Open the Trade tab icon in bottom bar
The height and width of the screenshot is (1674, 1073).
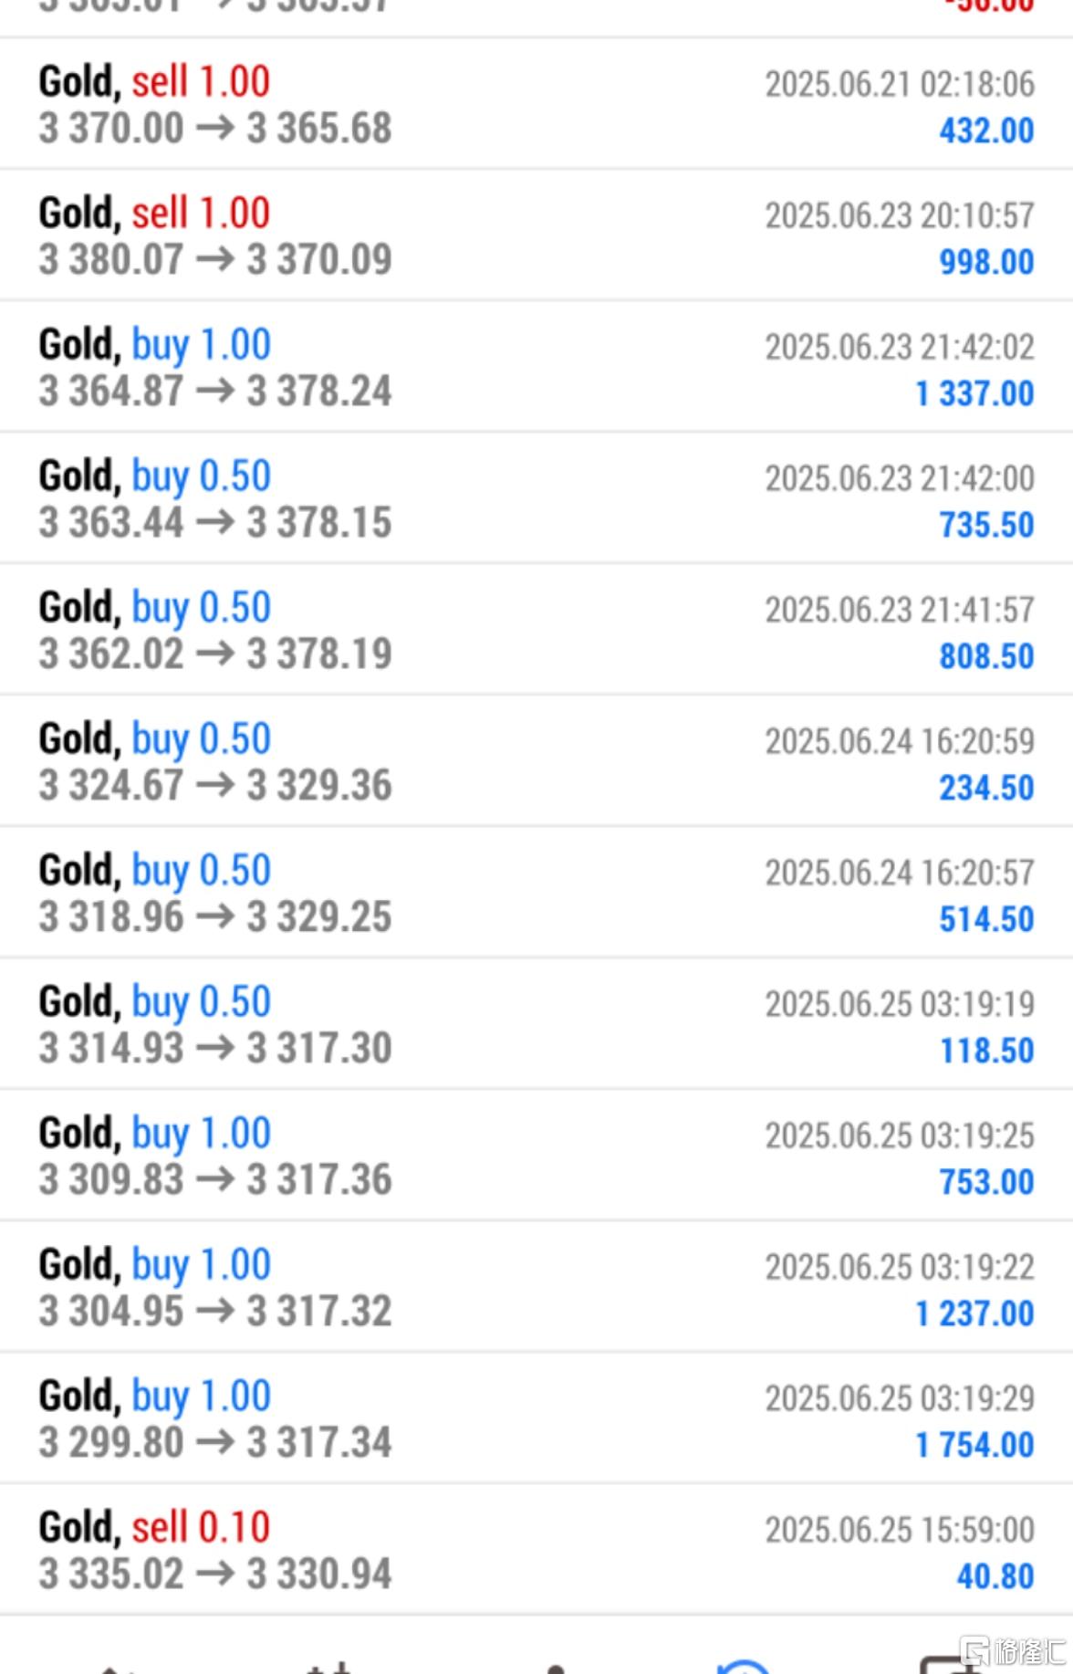click(555, 1669)
